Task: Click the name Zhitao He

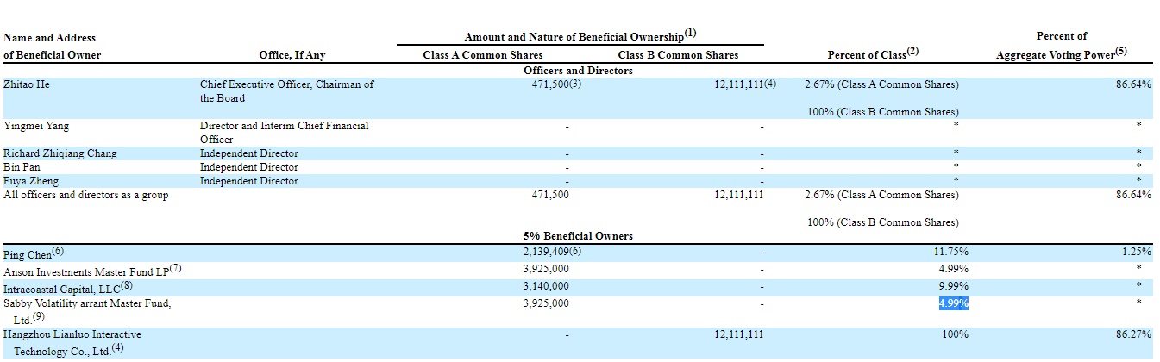Action: click(28, 84)
